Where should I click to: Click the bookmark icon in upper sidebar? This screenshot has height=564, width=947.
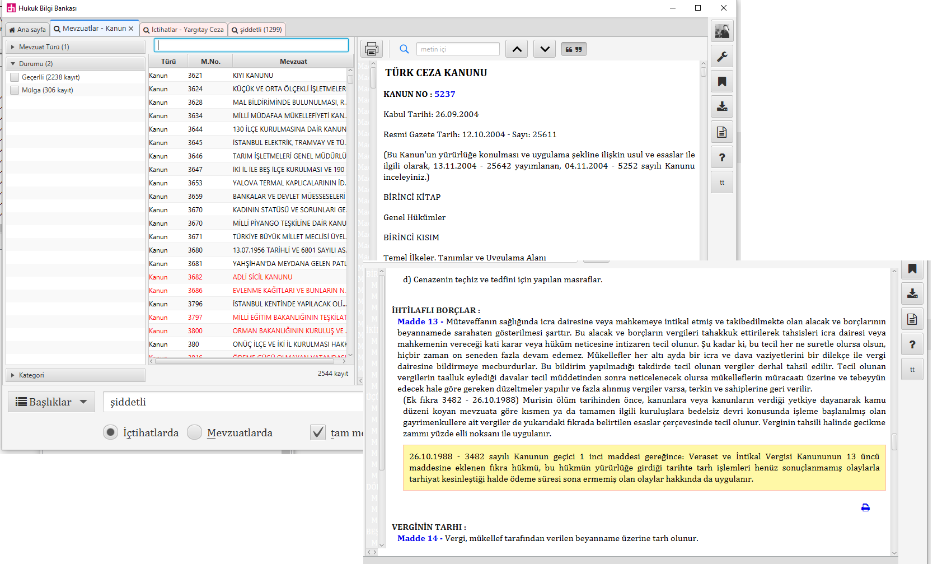coord(722,82)
